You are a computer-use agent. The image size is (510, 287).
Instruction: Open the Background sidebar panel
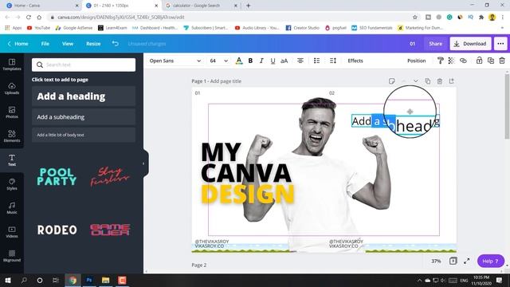[x=12, y=256]
